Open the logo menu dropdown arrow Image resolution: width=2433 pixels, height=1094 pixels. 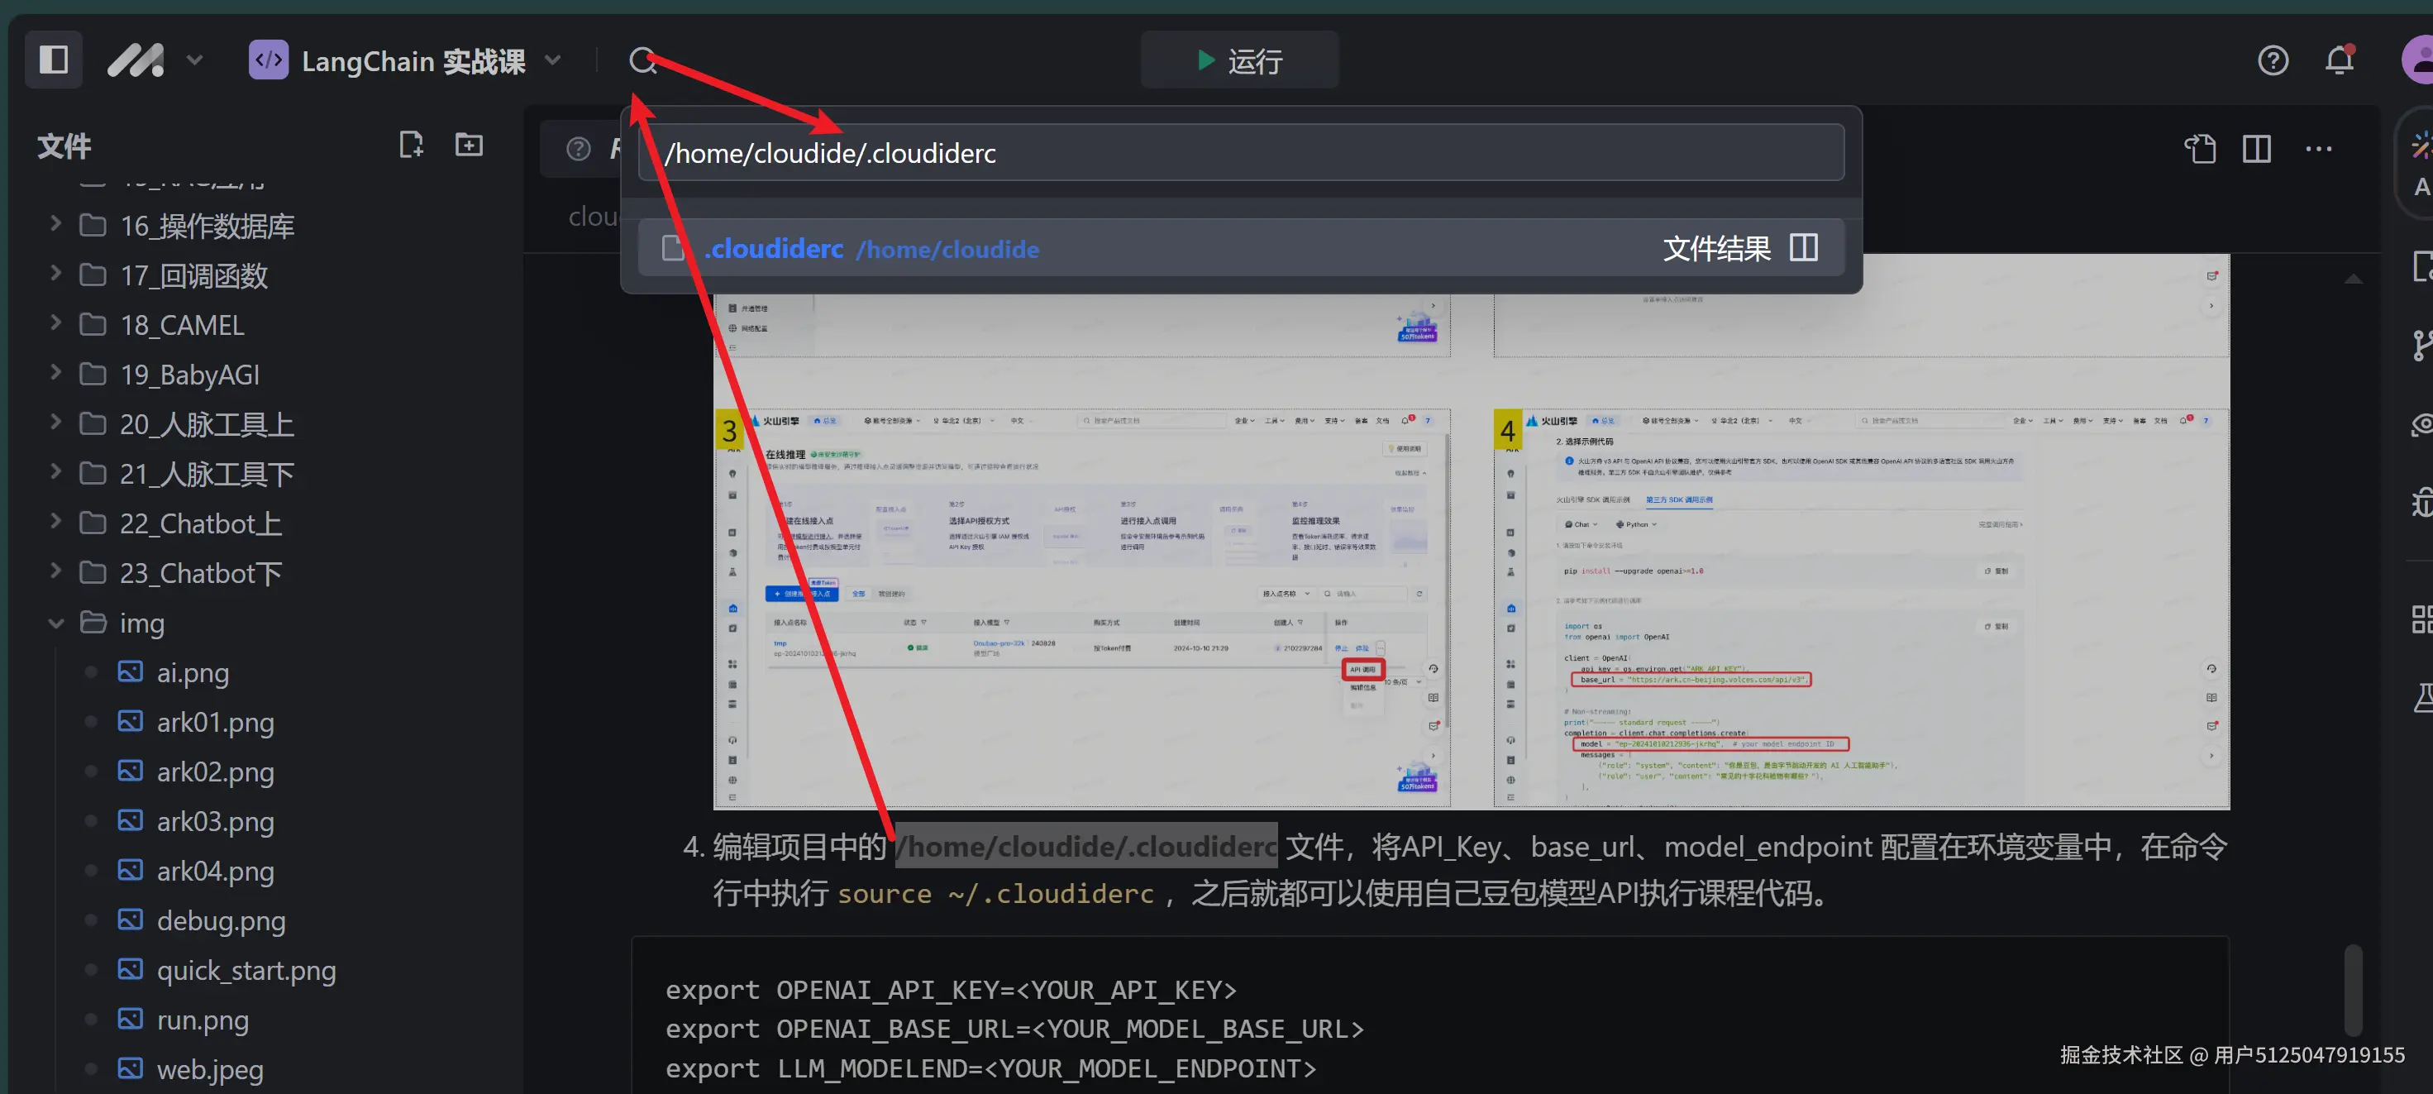pos(194,60)
